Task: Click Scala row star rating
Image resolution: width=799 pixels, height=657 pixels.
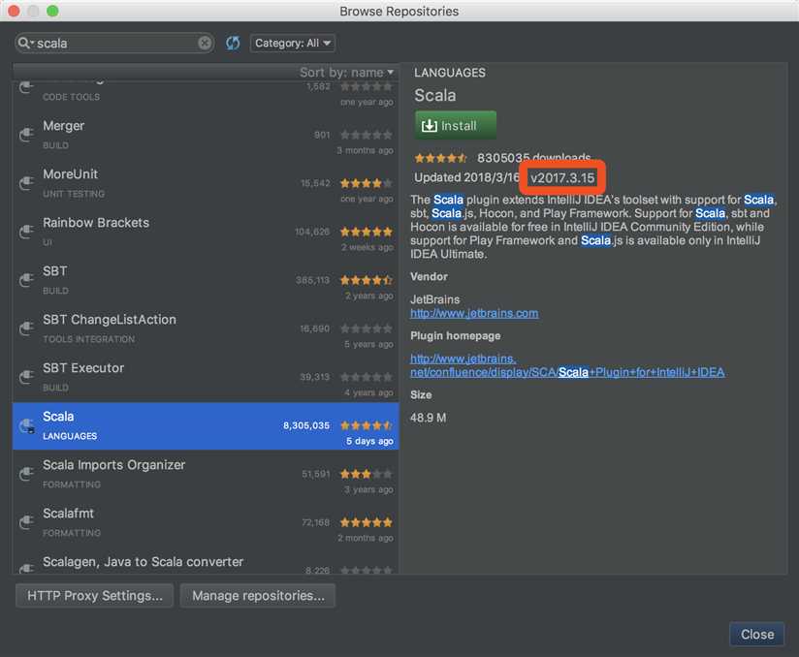Action: tap(367, 425)
